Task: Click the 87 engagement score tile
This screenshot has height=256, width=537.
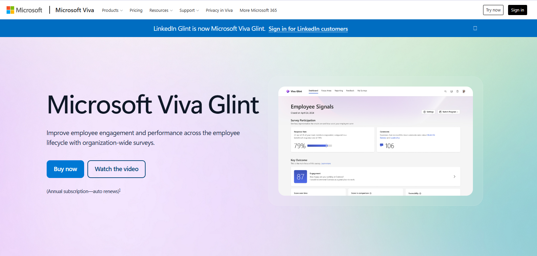Action: point(300,177)
